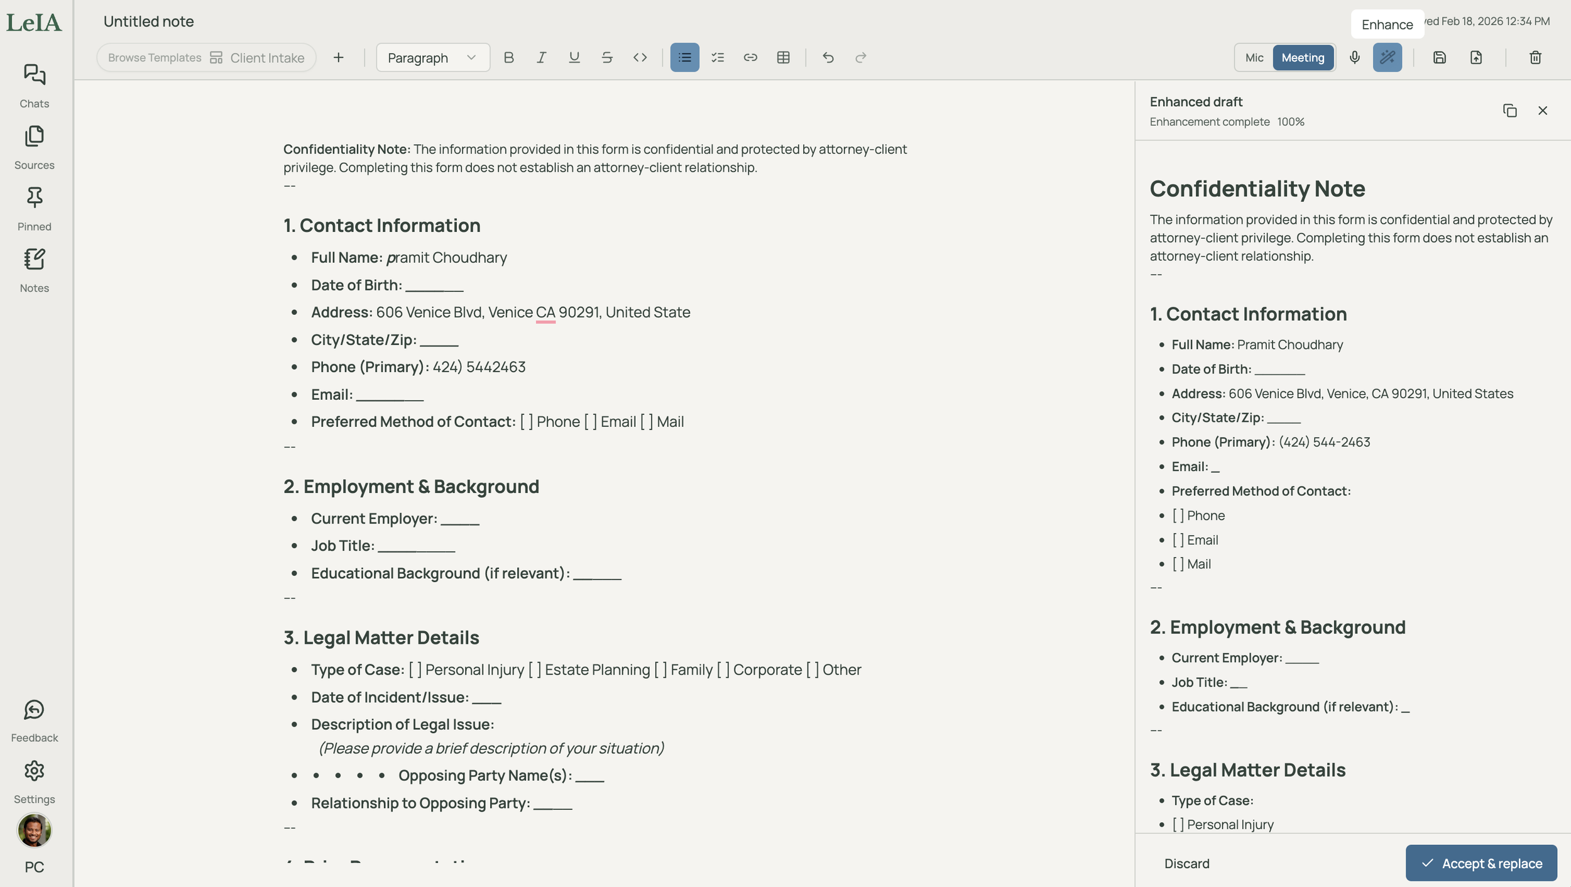Select Meeting audio mode
The height and width of the screenshot is (887, 1571).
1303,58
